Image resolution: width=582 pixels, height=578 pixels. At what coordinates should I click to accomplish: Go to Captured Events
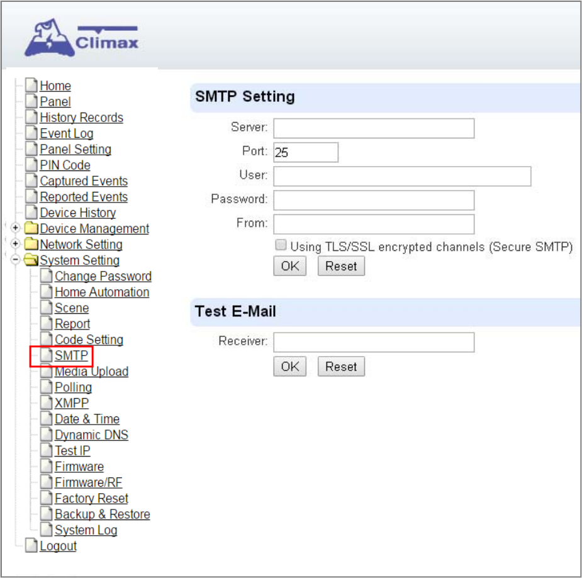(84, 181)
